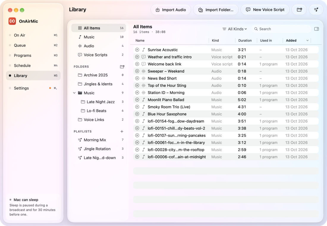The width and height of the screenshot is (327, 226).
Task: Play preview of lofi-00006 midnight track
Action: coord(137,157)
